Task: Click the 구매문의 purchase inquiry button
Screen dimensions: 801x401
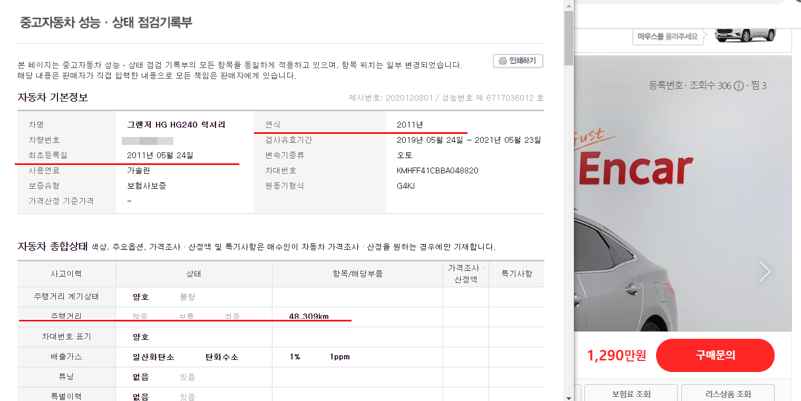Action: click(715, 355)
